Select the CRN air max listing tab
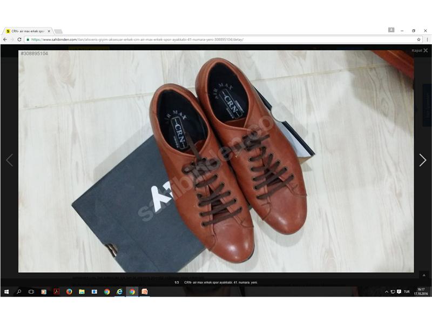Image resolution: width=432 pixels, height=324 pixels. (27, 31)
